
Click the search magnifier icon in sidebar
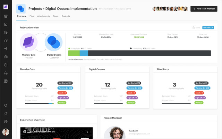6,105
